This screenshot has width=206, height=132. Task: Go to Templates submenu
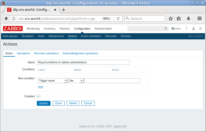(28, 36)
